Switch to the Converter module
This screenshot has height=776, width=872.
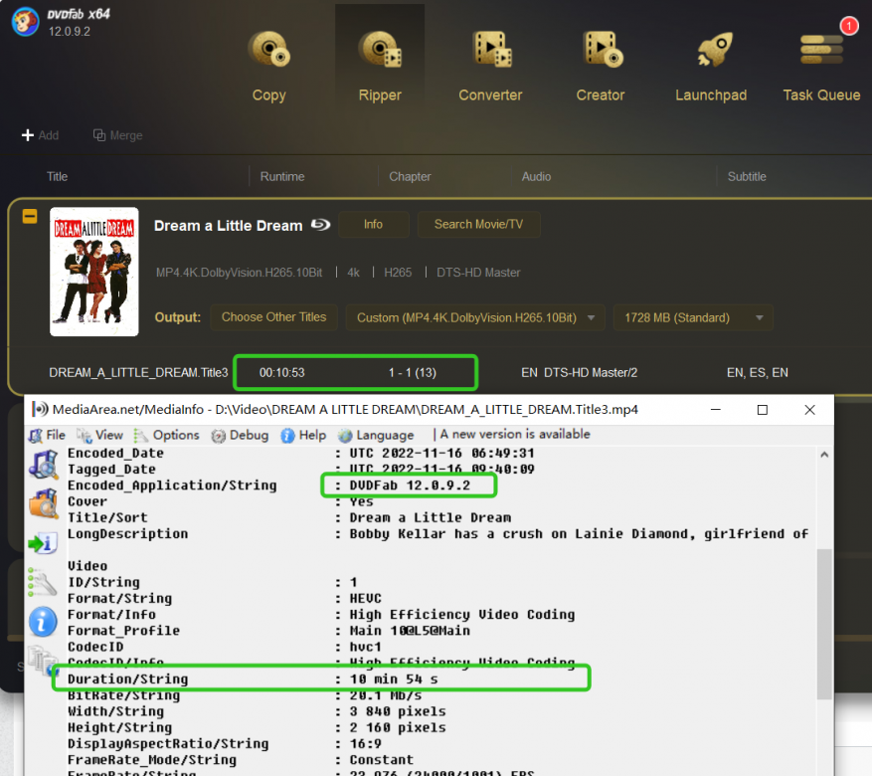pos(490,65)
